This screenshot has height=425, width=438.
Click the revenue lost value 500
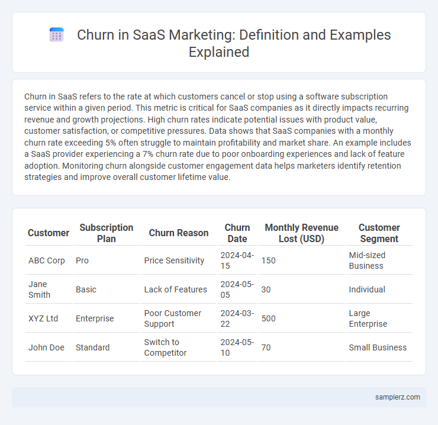click(269, 318)
